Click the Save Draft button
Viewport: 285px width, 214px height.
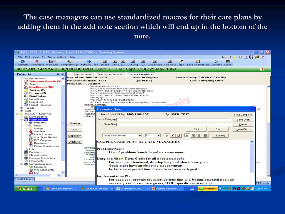tap(243, 120)
